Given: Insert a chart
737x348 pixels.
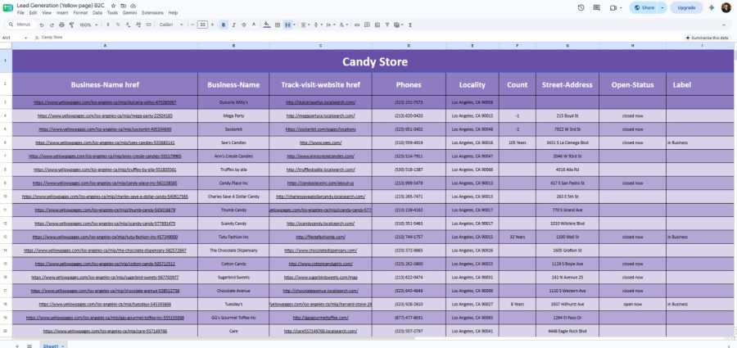Looking at the screenshot, I should (x=377, y=25).
